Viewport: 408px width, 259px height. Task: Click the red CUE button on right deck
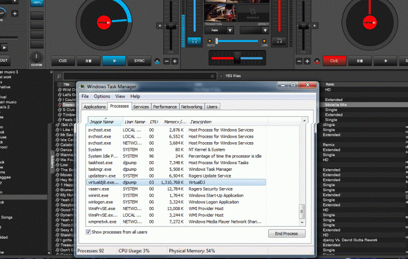point(334,61)
